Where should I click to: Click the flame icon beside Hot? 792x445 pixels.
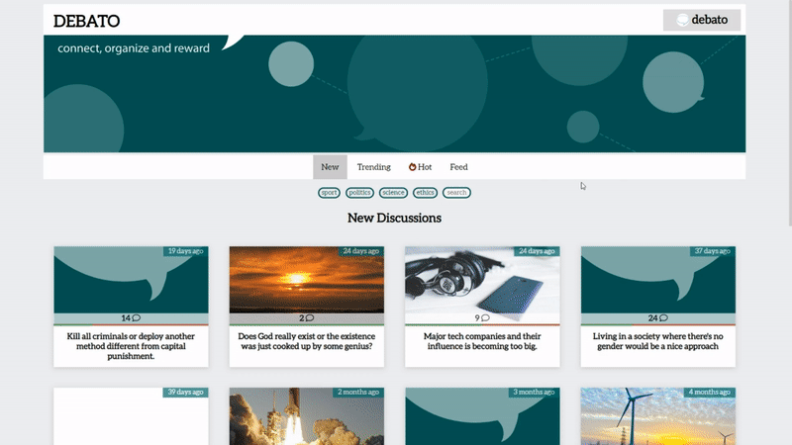[412, 167]
